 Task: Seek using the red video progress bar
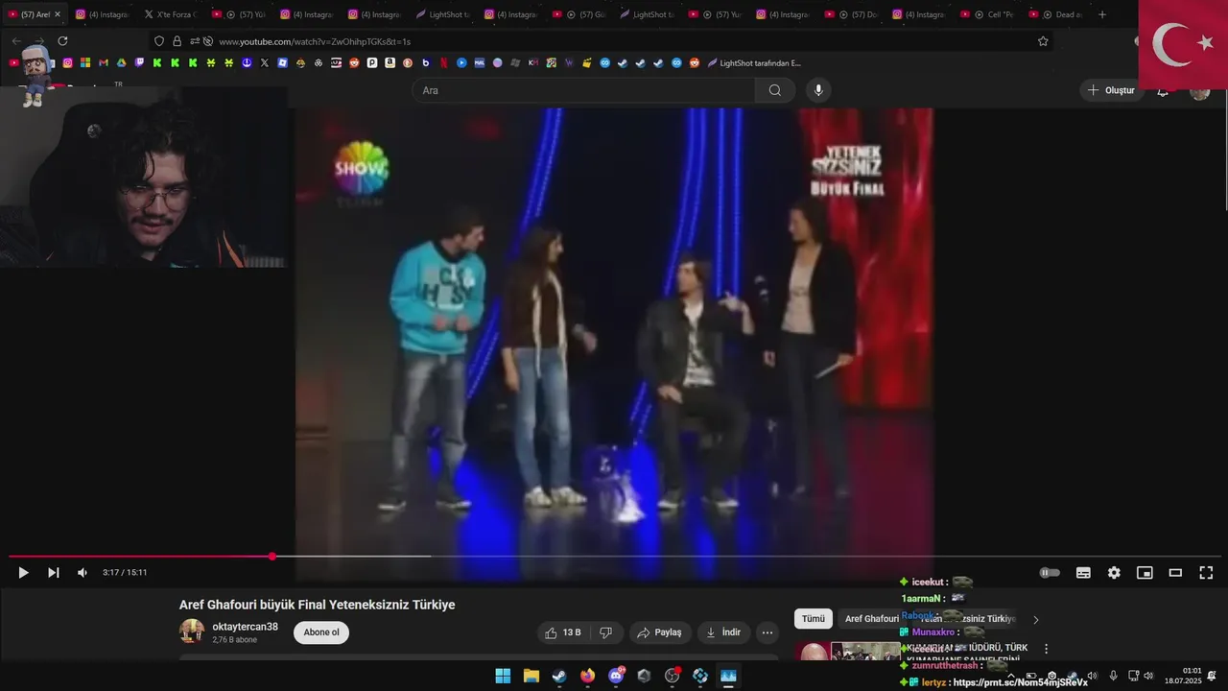(x=141, y=557)
